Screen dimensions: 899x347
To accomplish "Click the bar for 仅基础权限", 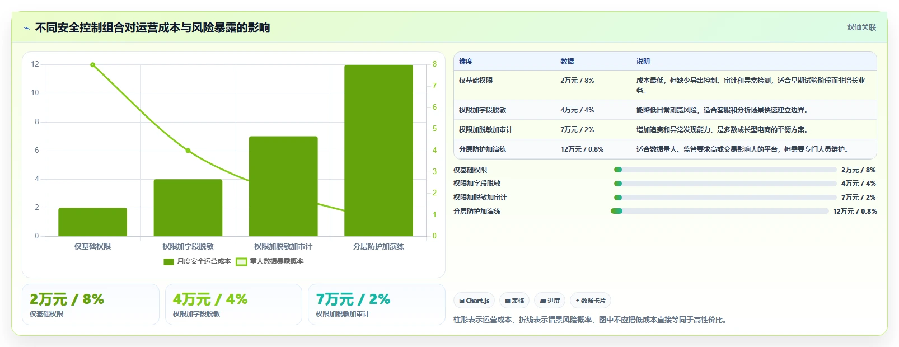I will click(x=93, y=222).
